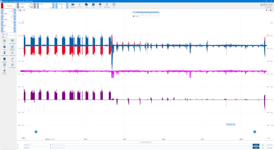Open the Waveform library
Viewport: 274px width, 150px height.
coord(5,72)
